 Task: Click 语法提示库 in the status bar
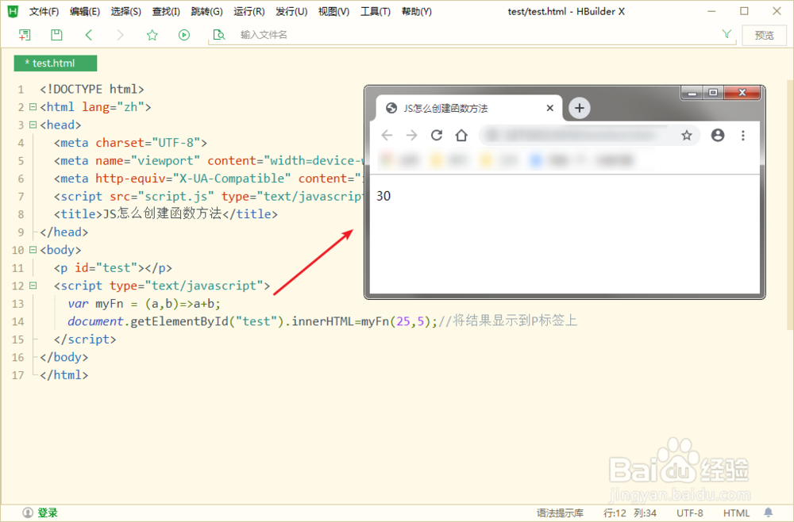coord(559,512)
